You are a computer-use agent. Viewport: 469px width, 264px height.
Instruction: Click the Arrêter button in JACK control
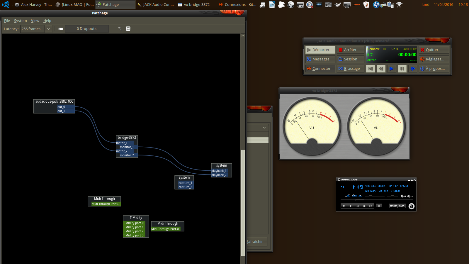point(350,50)
